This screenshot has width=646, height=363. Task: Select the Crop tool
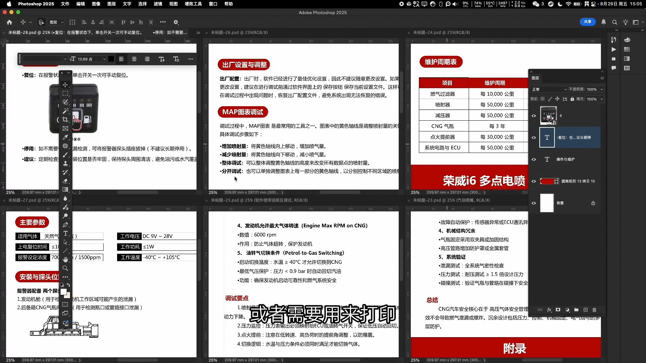pyautogui.click(x=65, y=120)
